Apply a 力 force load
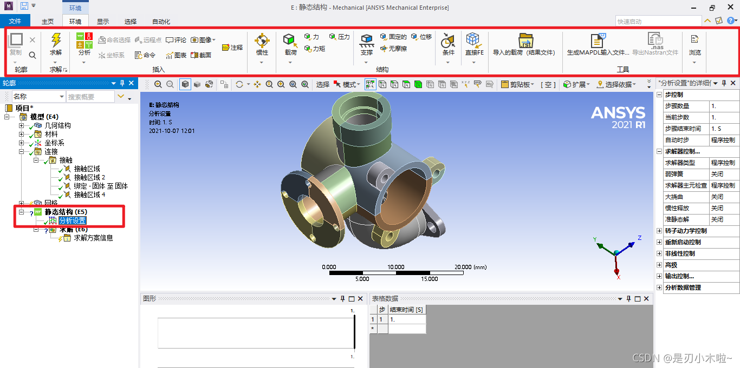The height and width of the screenshot is (368, 740). coord(311,37)
